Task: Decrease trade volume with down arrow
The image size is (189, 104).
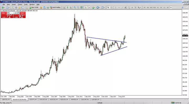Action: click(x=8, y=13)
